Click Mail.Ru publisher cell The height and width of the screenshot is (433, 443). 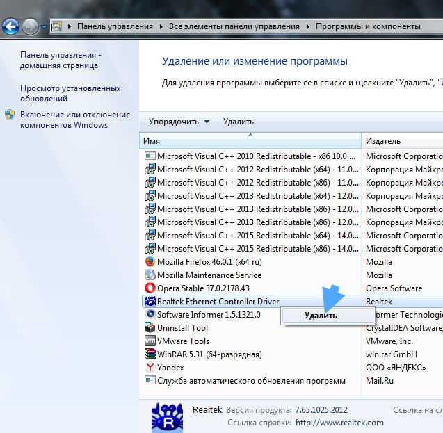tap(380, 381)
